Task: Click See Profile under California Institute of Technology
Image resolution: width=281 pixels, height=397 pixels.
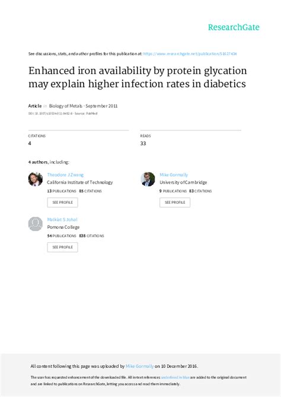Action: coord(62,202)
